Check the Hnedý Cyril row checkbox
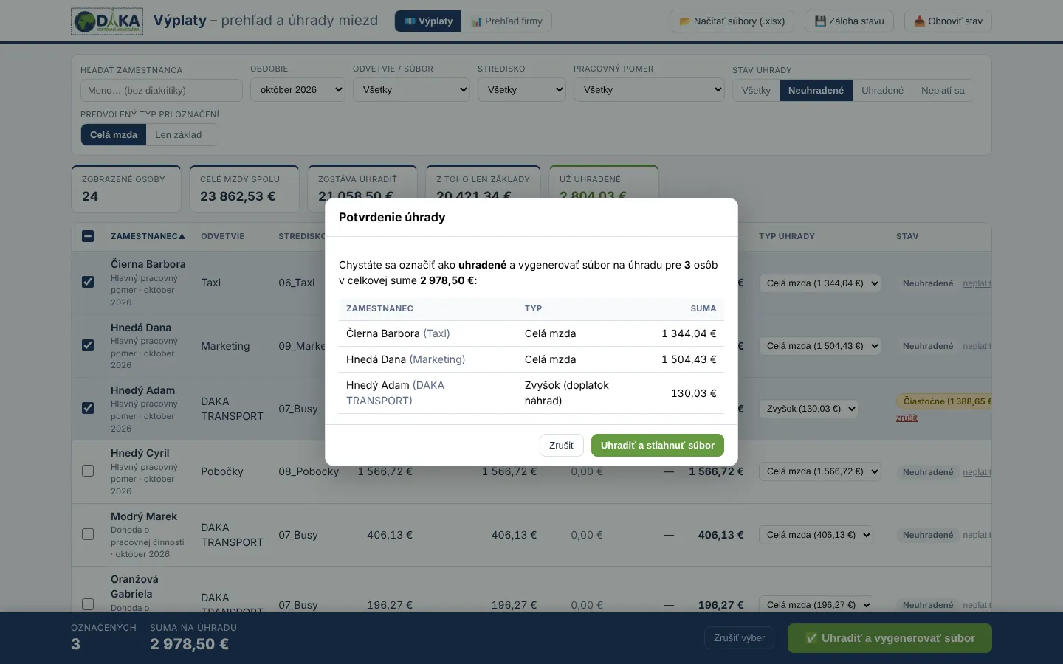This screenshot has height=664, width=1063. (x=88, y=471)
